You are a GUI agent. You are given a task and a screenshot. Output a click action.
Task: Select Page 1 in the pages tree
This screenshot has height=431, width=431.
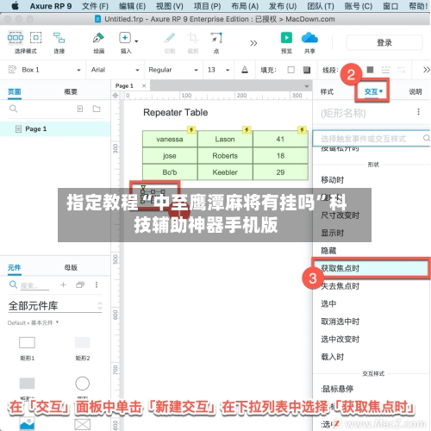[x=55, y=129]
